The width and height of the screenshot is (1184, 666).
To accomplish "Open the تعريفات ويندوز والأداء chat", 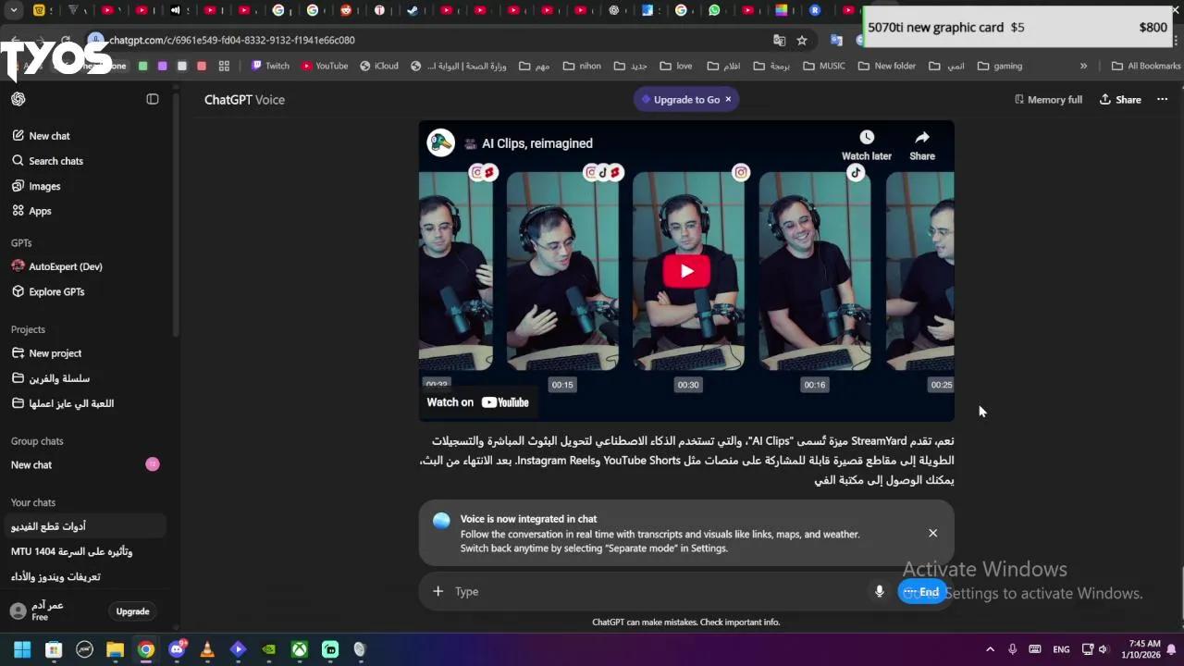I will 83,576.
